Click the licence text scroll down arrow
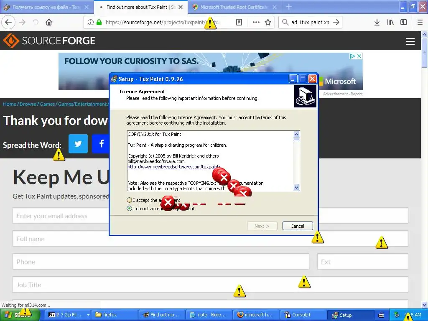This screenshot has height=321, width=428. (296, 188)
